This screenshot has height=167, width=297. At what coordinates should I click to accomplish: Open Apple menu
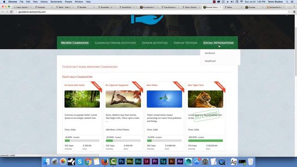coord(4,2)
